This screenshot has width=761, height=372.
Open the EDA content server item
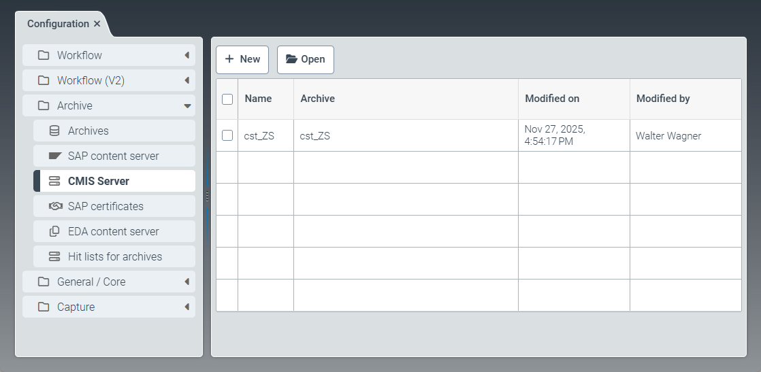coord(114,231)
